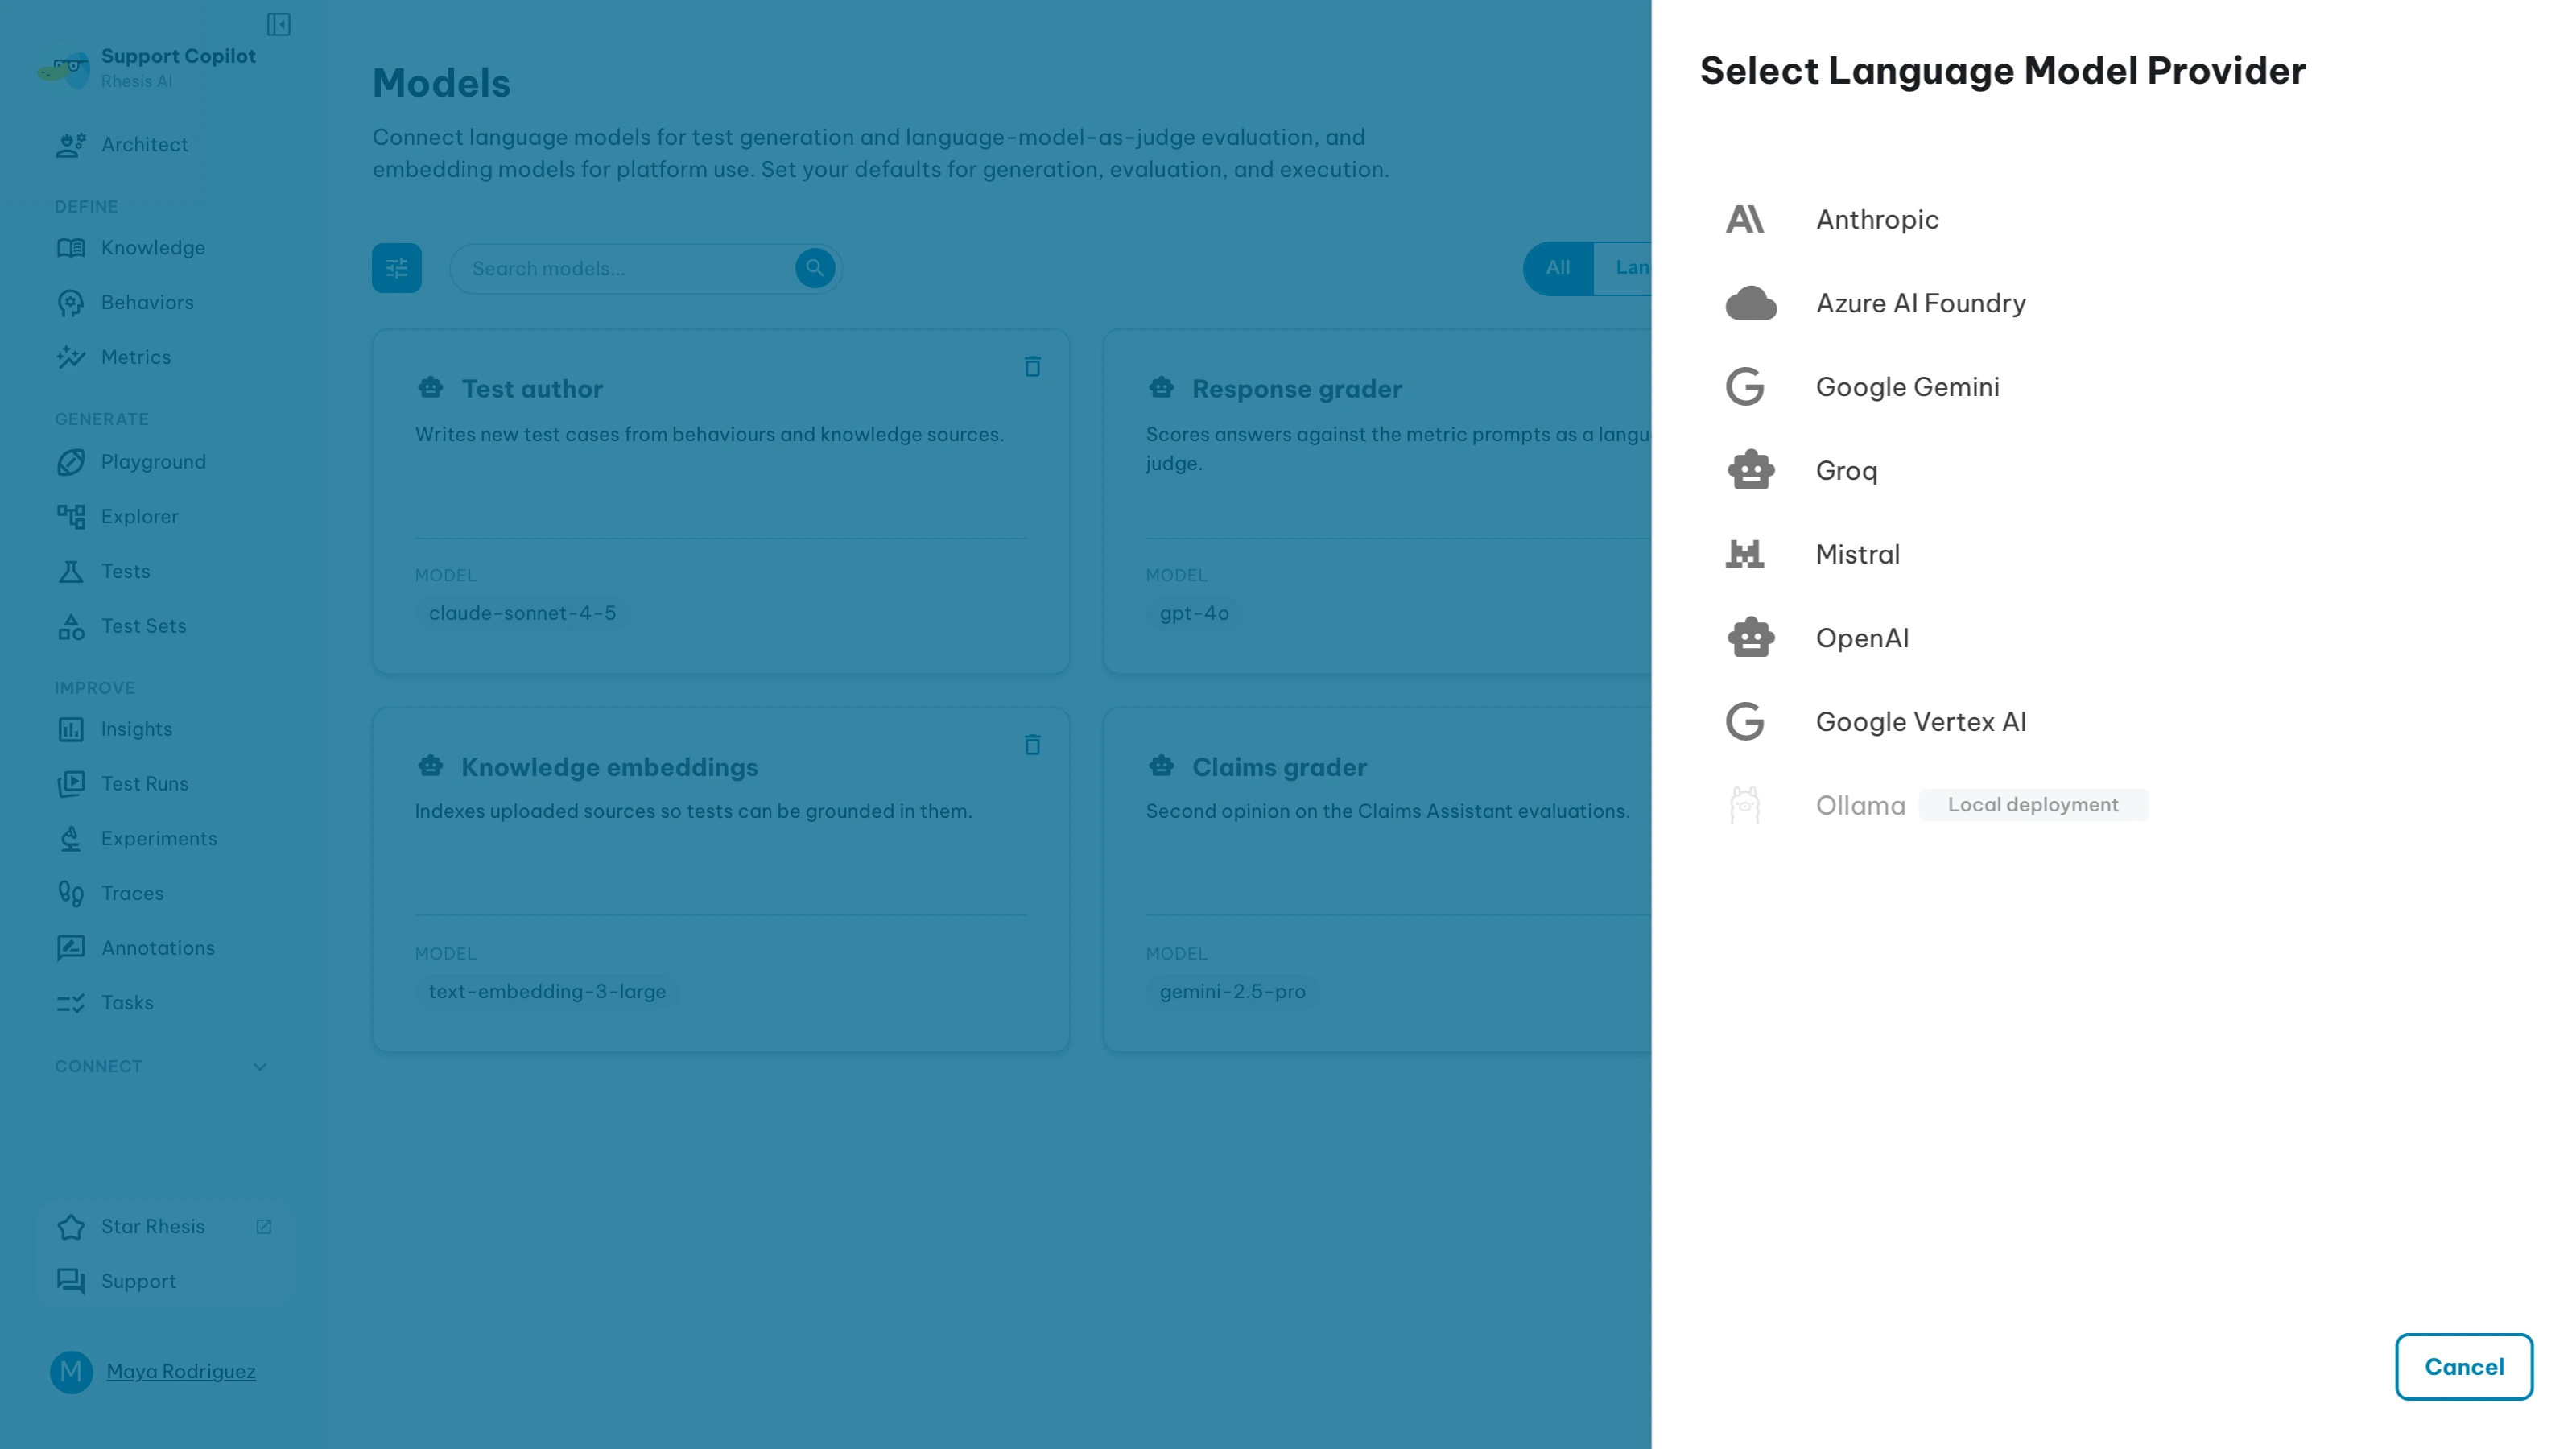Screen dimensions: 2576x1449
Task: Click the Google Vertex AI icon
Action: pyautogui.click(x=1745, y=722)
